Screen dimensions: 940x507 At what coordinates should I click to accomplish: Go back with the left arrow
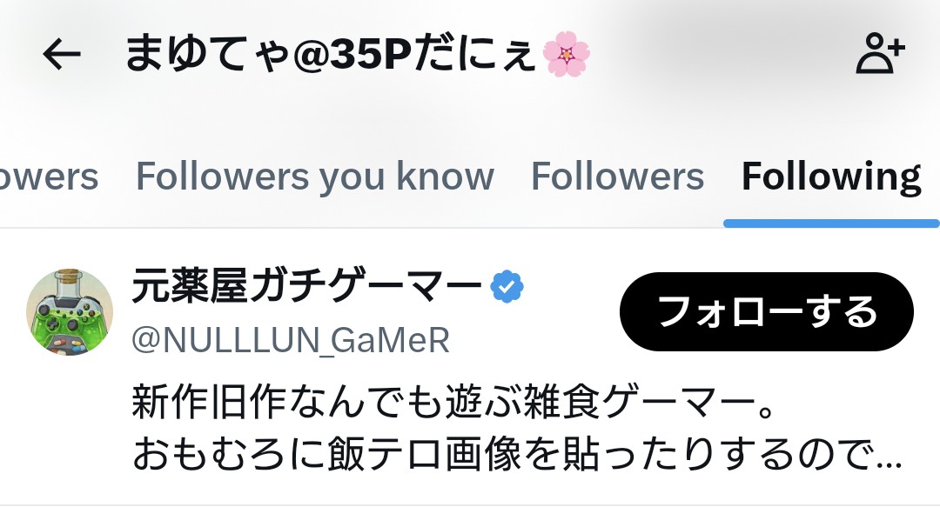pos(61,55)
